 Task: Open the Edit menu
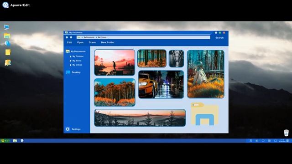(x=69, y=42)
